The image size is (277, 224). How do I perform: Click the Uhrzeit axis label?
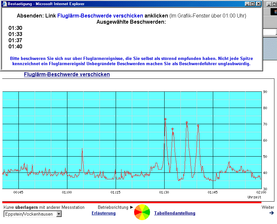[254, 197]
